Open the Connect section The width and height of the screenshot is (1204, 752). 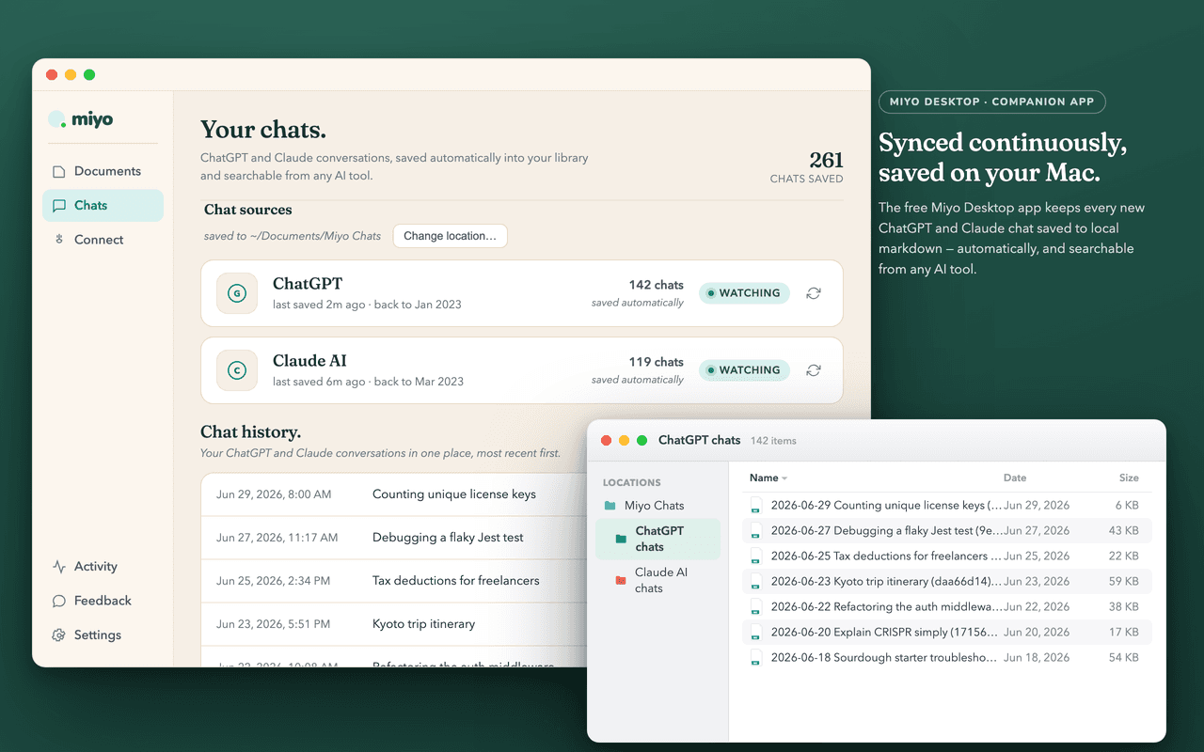click(103, 240)
